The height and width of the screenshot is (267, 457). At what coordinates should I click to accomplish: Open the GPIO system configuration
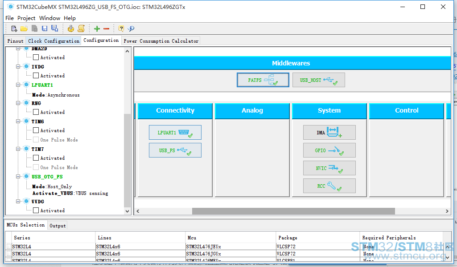(329, 150)
